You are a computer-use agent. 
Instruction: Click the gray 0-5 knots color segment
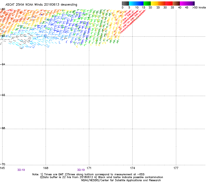tap(125, 3)
